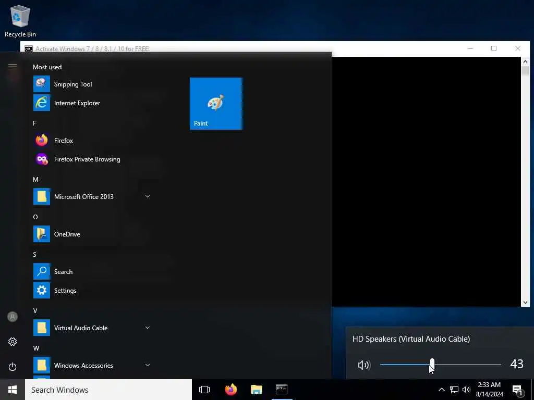
Task: Open the Action Center notifications icon
Action: (x=518, y=390)
